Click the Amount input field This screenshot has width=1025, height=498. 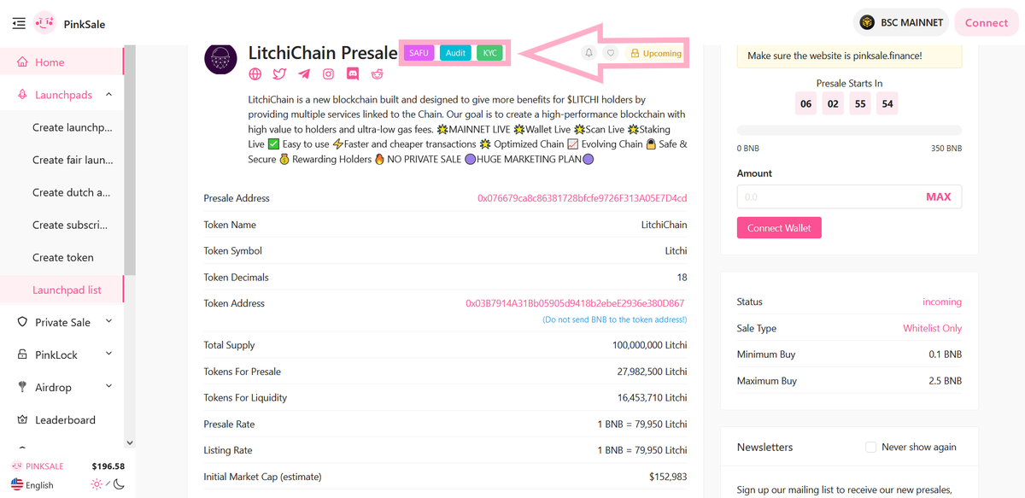coord(849,196)
